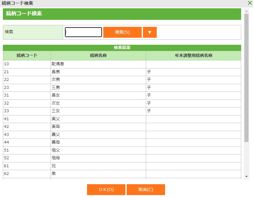Click 子 in the 次女 row
Image resolution: width=253 pixels, height=197 pixels.
pos(194,103)
